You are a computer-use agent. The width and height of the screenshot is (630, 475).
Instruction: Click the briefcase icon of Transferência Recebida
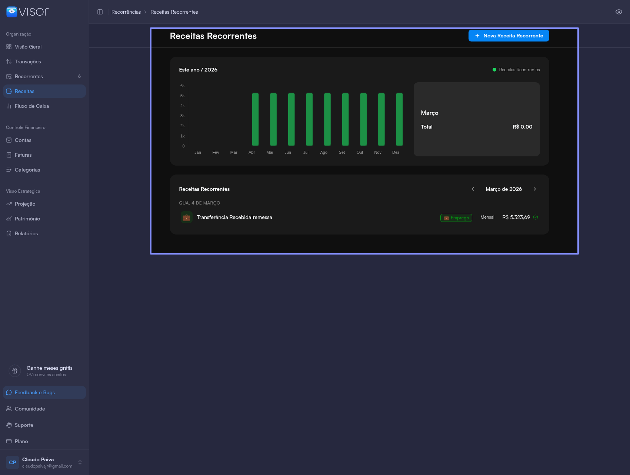click(186, 217)
